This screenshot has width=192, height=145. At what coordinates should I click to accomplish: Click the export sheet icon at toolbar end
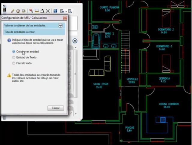[70, 11]
